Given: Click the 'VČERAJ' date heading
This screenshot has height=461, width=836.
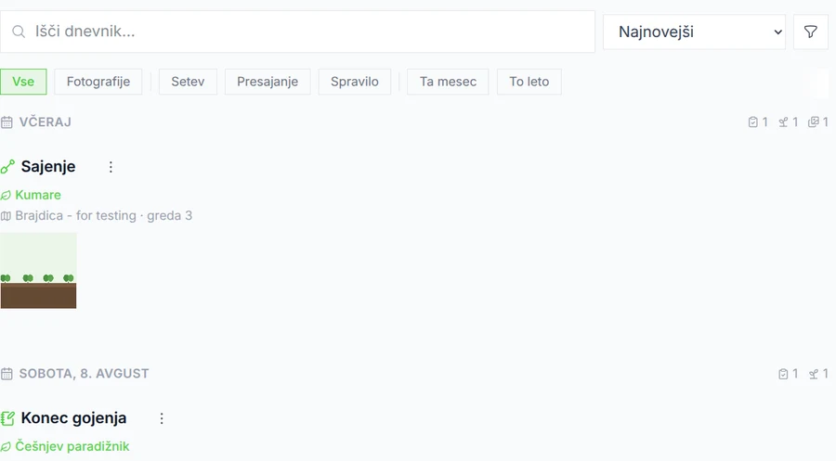Looking at the screenshot, I should [x=46, y=122].
